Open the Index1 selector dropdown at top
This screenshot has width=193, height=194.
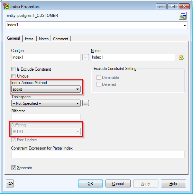[x=96, y=25]
